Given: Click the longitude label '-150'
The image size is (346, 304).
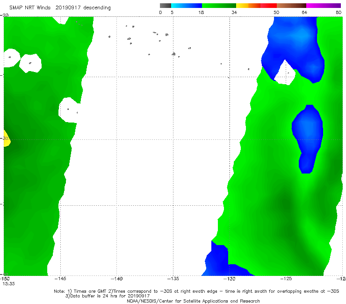Looking at the screenshot, I should (5, 279).
